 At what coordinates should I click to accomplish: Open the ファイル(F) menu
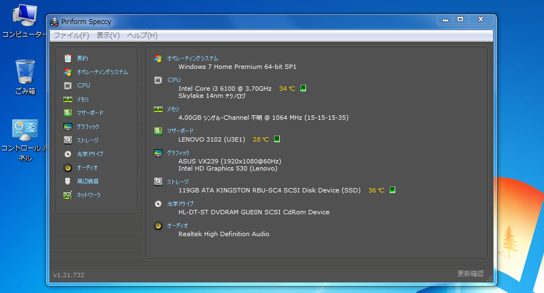coord(72,36)
